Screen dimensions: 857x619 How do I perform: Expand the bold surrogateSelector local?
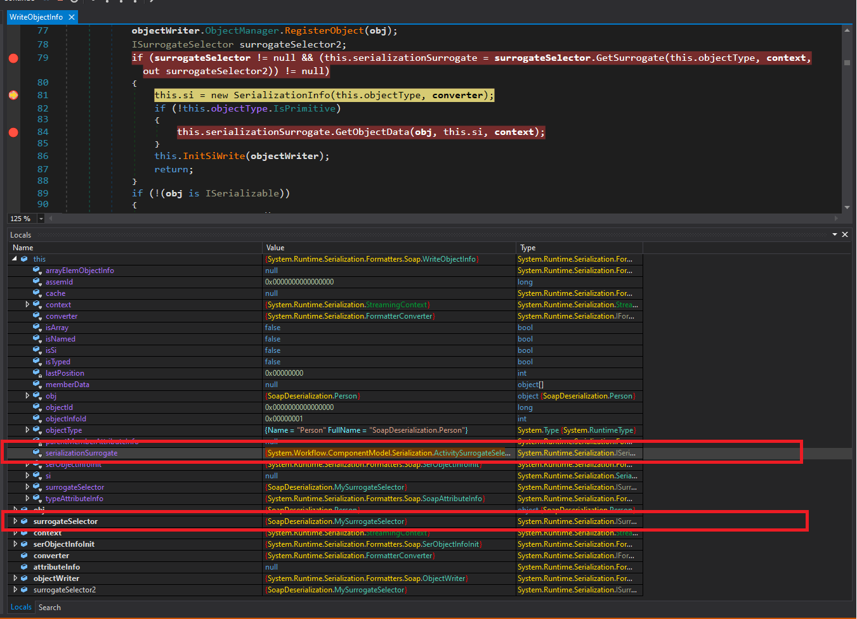pos(15,521)
